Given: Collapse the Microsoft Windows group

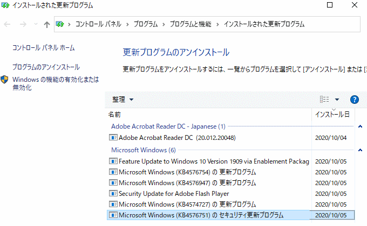Looking at the screenshot, I should tap(360, 150).
